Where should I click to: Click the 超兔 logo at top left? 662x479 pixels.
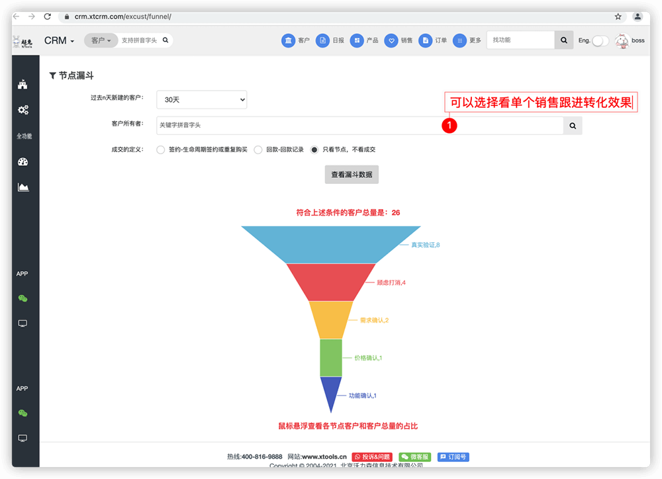(23, 42)
